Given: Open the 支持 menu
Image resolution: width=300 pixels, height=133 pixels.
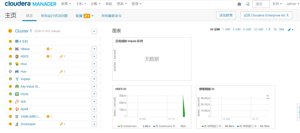Looking at the screenshot, I should click(277, 4).
